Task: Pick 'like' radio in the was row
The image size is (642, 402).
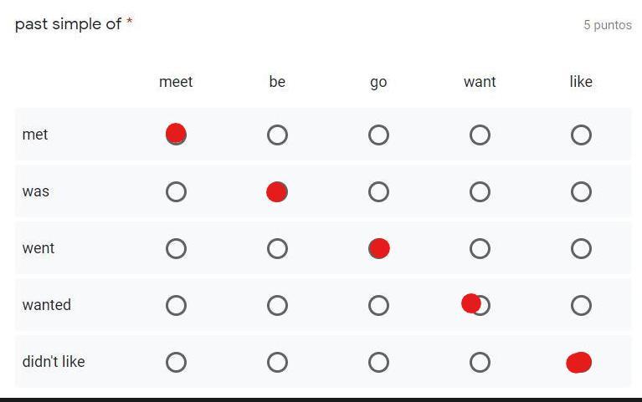Action: (581, 191)
